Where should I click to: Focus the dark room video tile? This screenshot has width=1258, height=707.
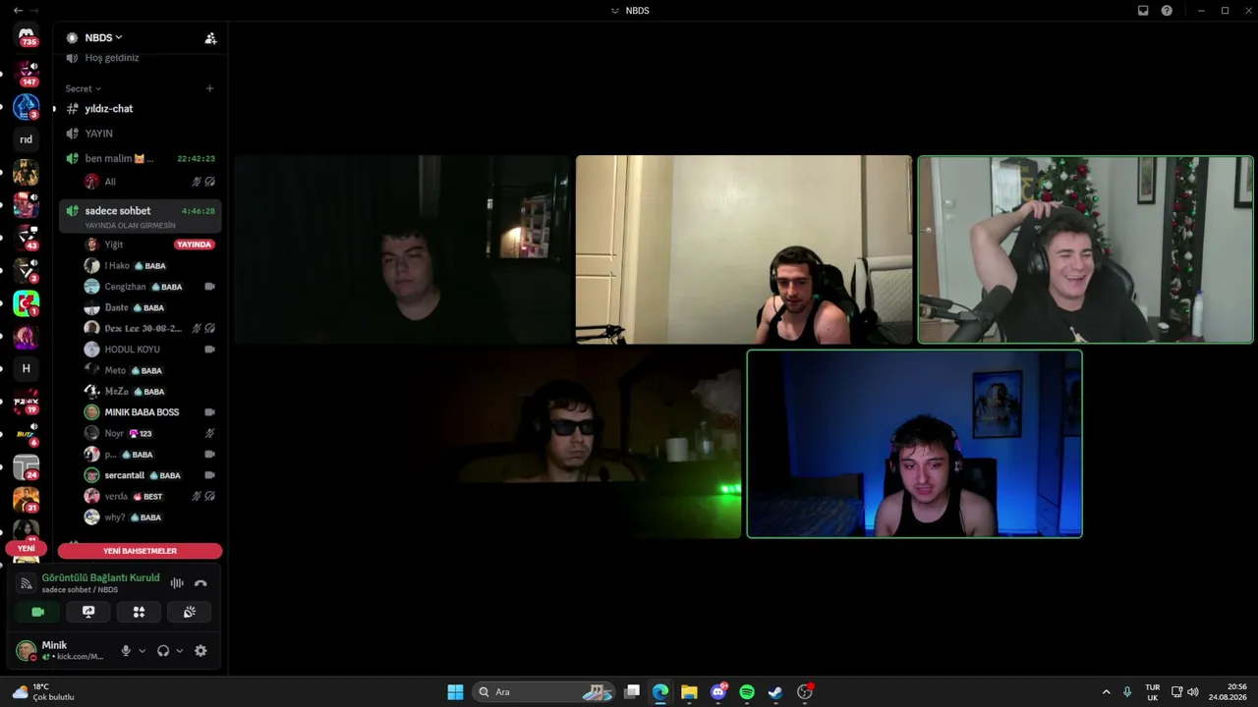(402, 249)
